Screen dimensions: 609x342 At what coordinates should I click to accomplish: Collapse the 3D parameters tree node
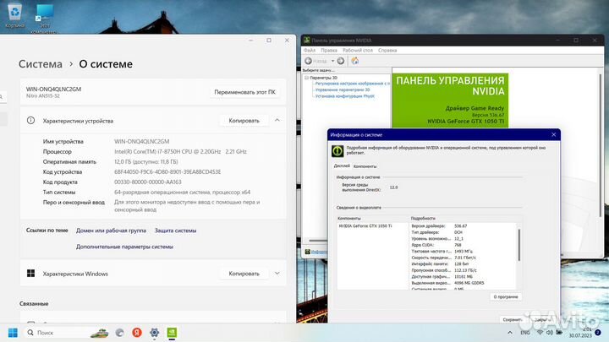(306, 78)
